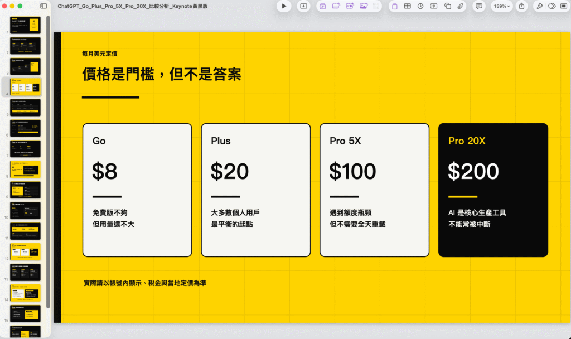Select slide 6 thumbnail in navigator
Screen dimensions: 571x339
coord(25,128)
